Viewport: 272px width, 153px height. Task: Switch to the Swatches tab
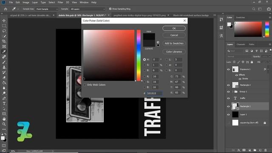pos(240,17)
